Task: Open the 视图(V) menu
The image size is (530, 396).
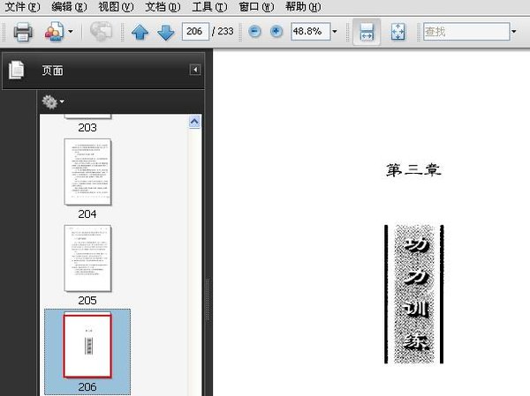Action: (116, 7)
